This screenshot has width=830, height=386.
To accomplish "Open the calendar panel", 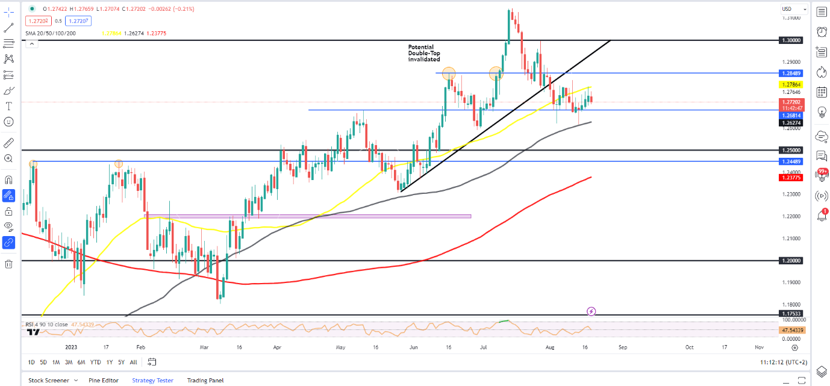I will click(x=822, y=92).
